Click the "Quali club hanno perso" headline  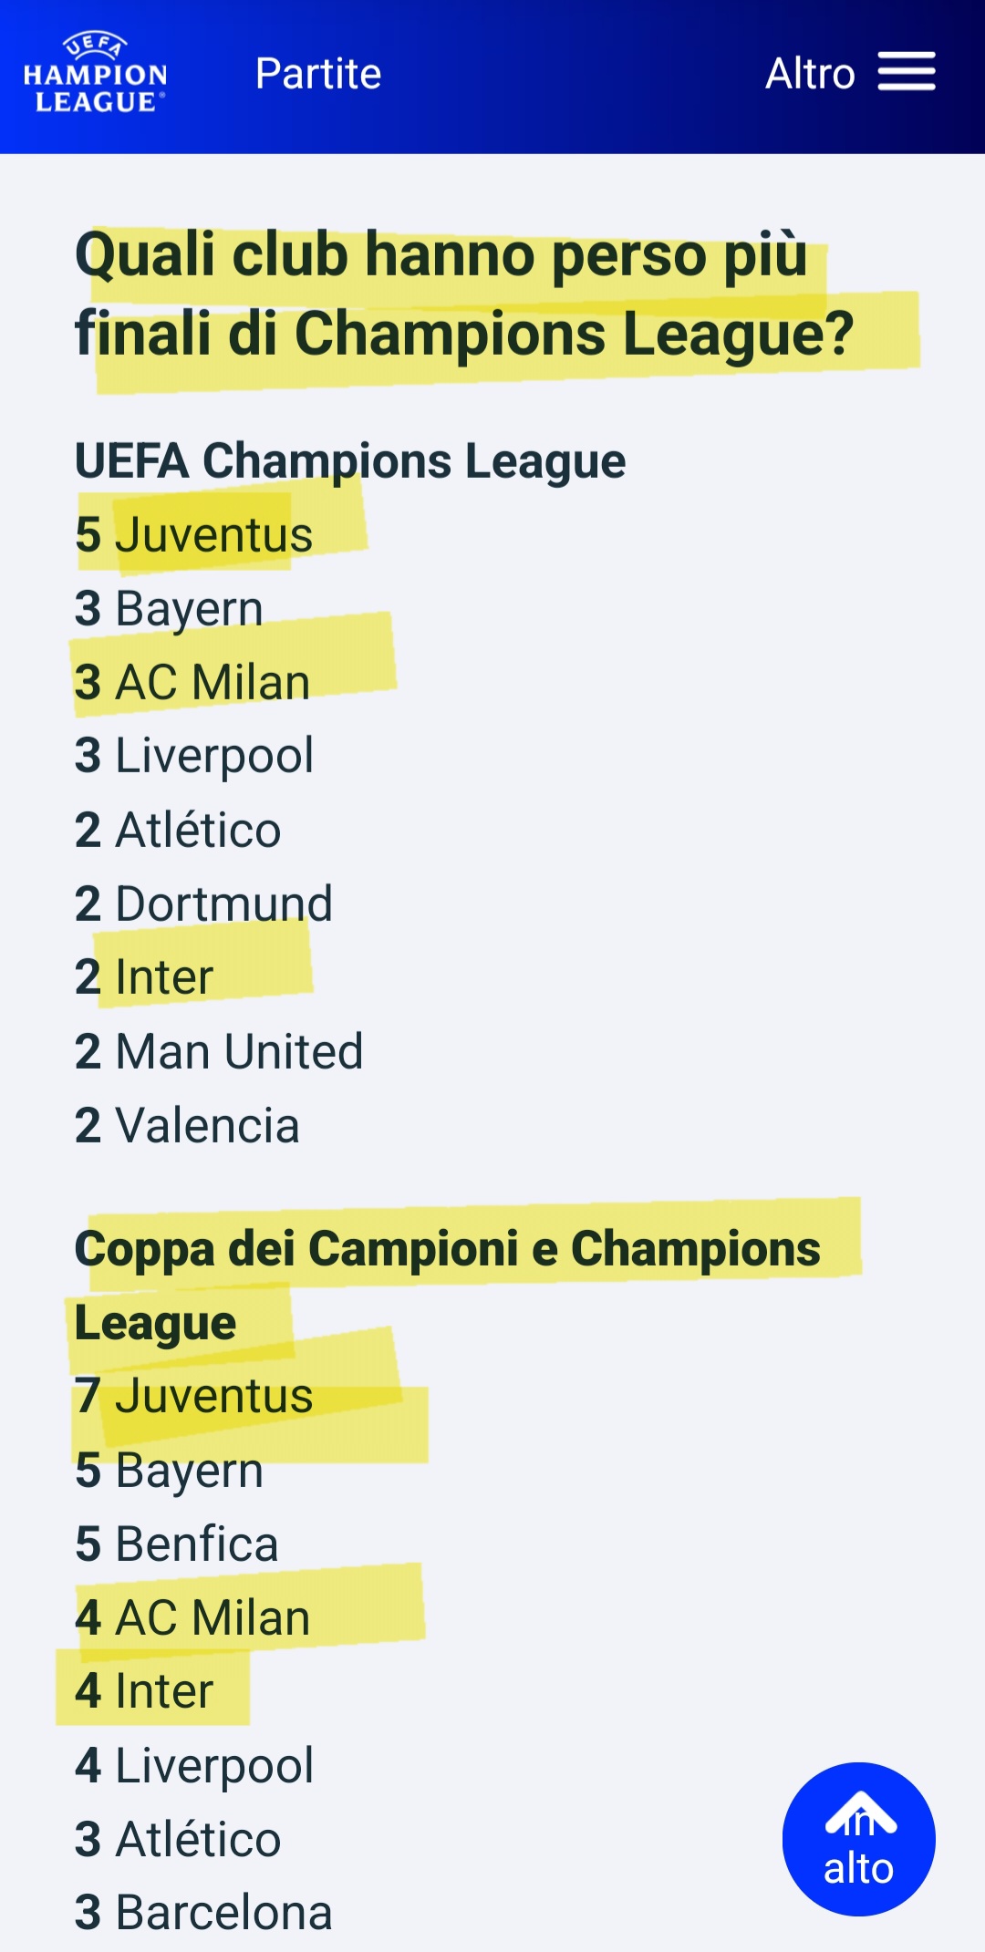pyautogui.click(x=464, y=294)
